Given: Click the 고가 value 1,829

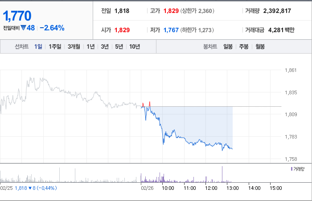Looking at the screenshot, I should pyautogui.click(x=171, y=11).
